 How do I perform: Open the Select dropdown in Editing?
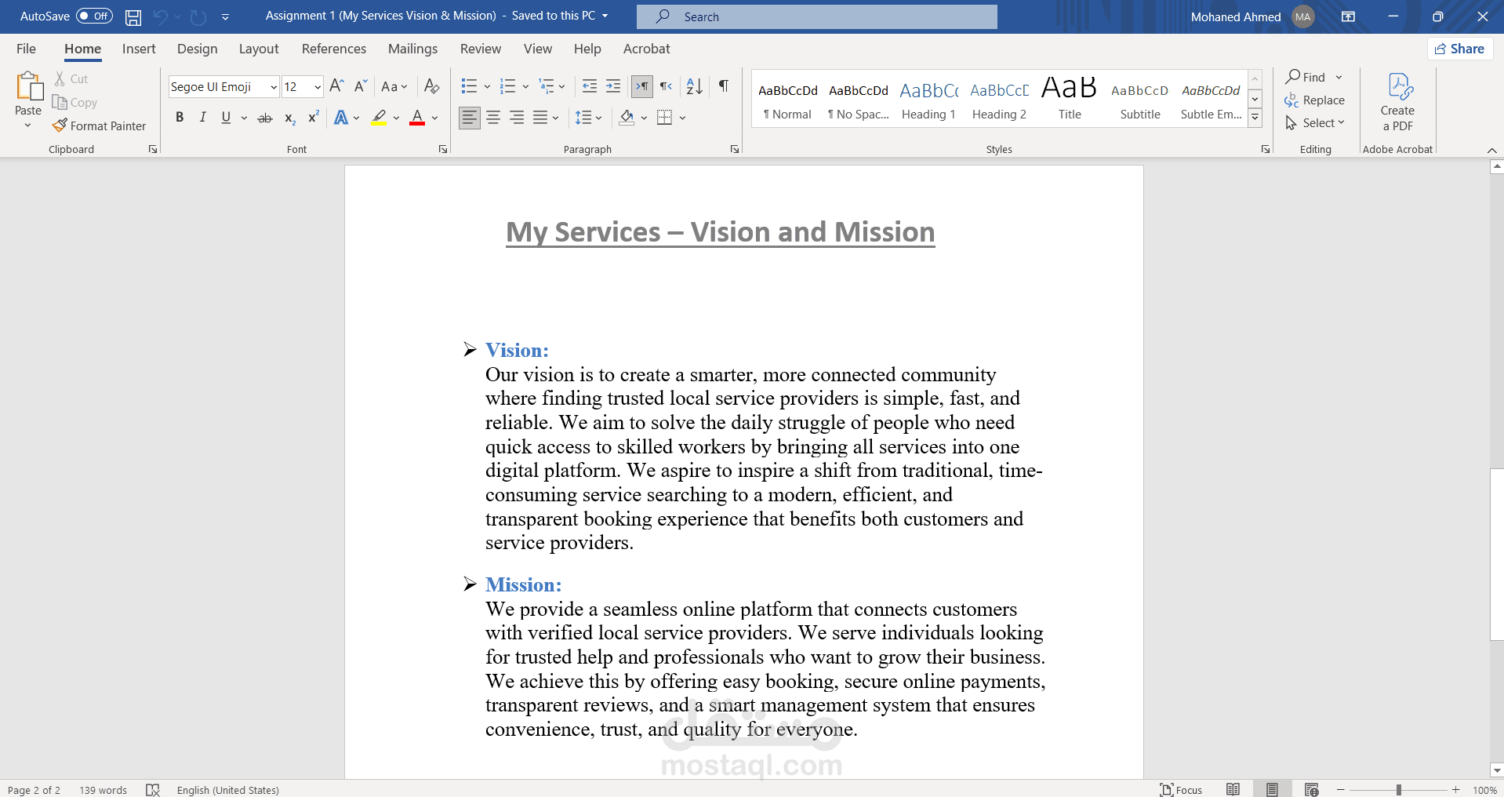(1315, 123)
